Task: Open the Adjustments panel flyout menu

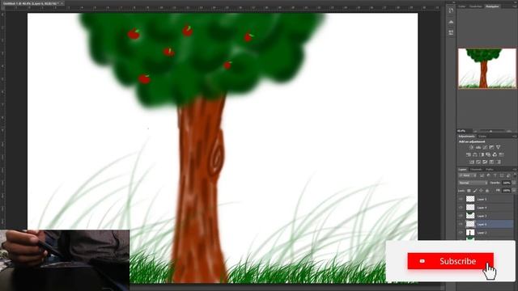Action: (515, 137)
